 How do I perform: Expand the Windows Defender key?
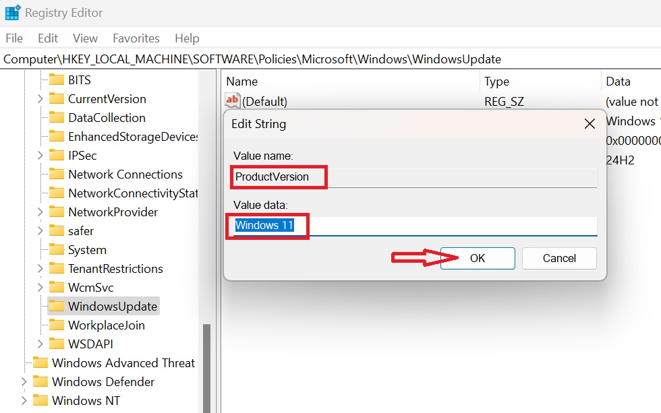tap(24, 381)
